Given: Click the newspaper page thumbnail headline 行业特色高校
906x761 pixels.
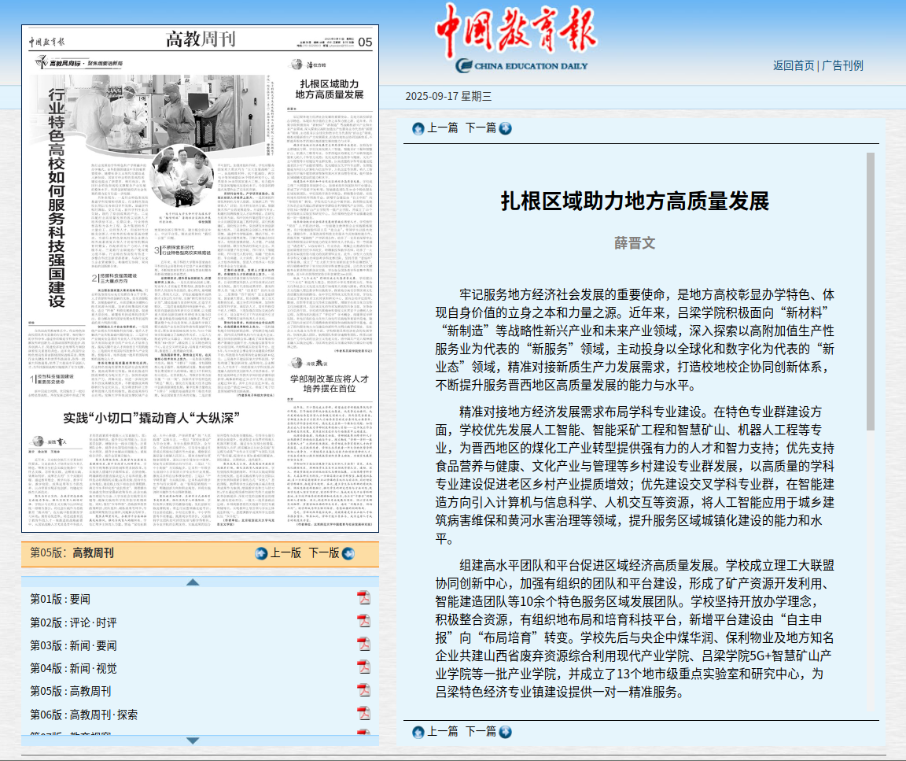Looking at the screenshot, I should coord(57,197).
